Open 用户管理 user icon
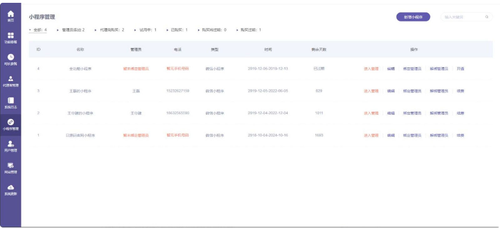The image size is (502, 228). (x=11, y=146)
